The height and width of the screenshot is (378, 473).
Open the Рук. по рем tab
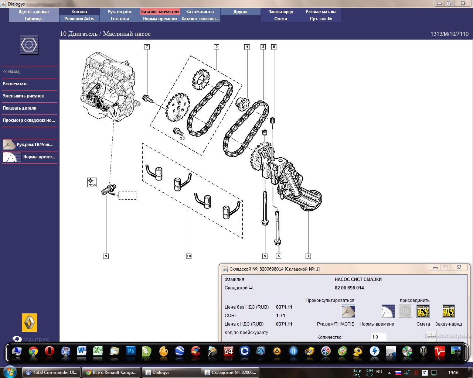click(x=119, y=12)
